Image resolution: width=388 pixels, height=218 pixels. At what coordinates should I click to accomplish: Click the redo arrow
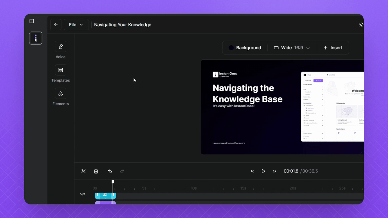[122, 171]
